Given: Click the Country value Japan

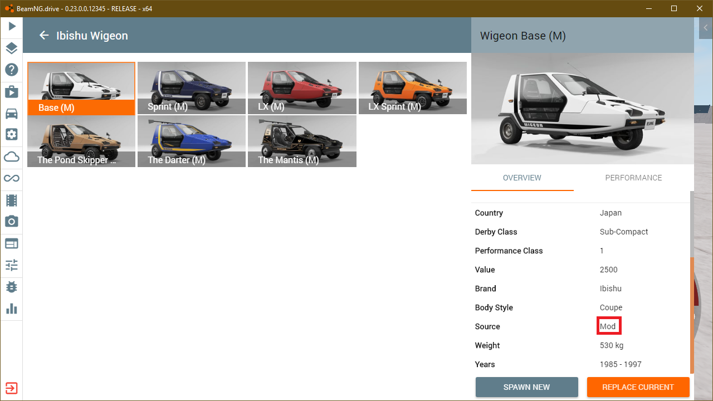Looking at the screenshot, I should click(611, 213).
